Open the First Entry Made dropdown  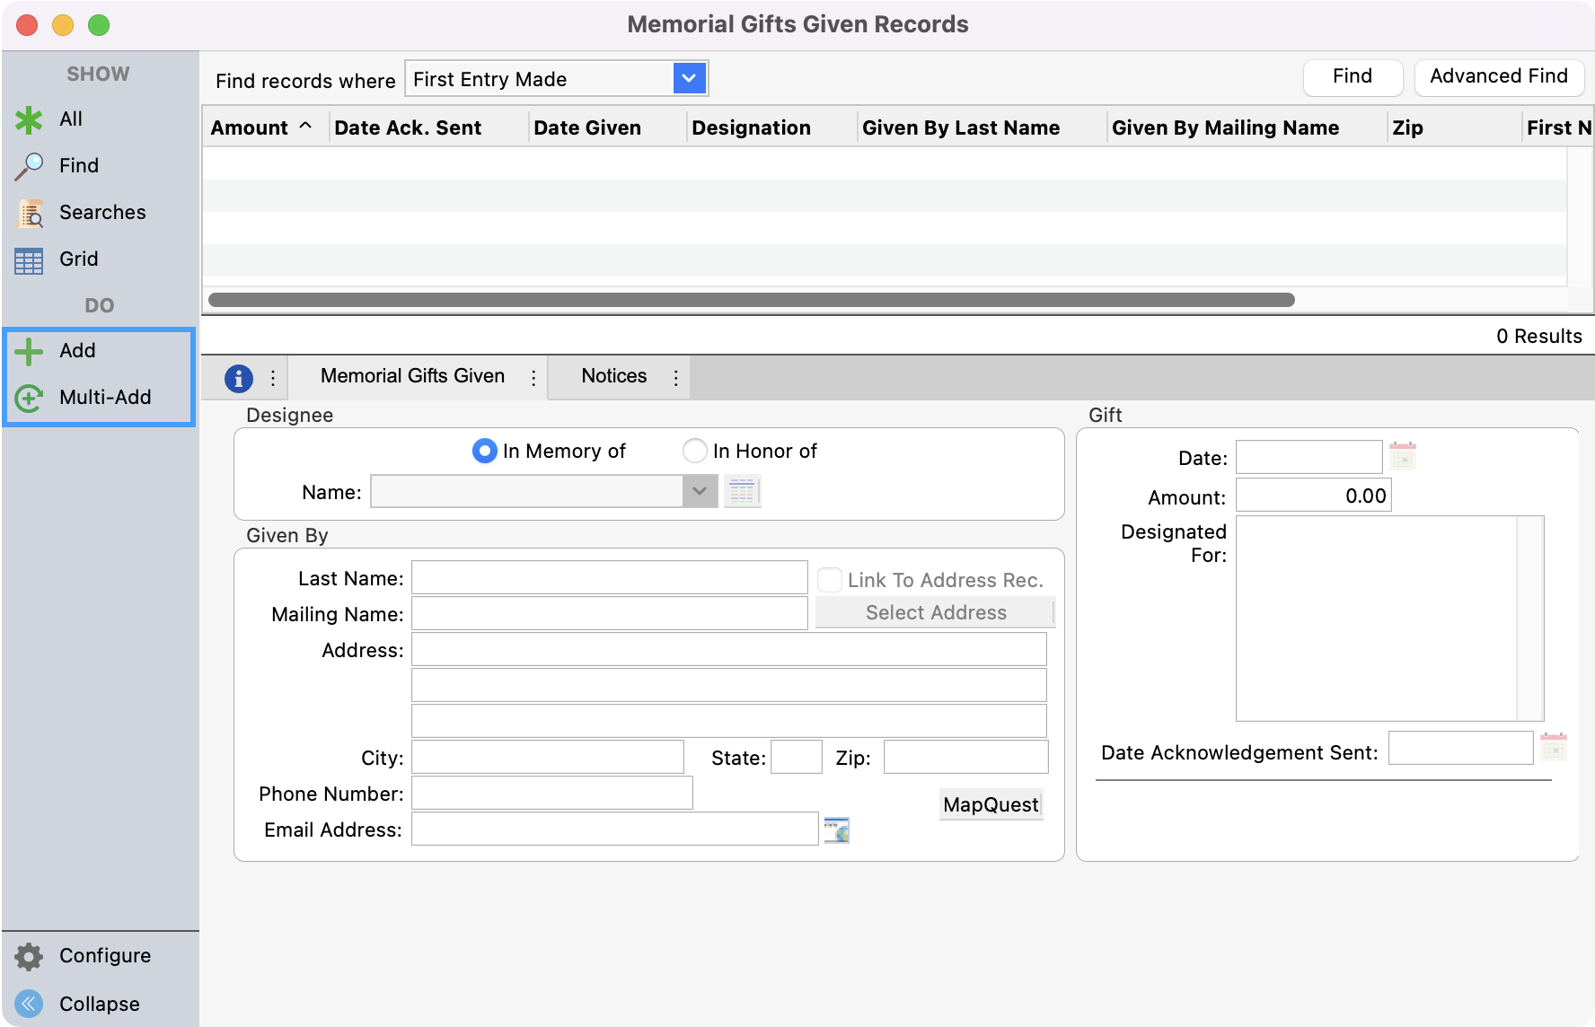coord(689,79)
